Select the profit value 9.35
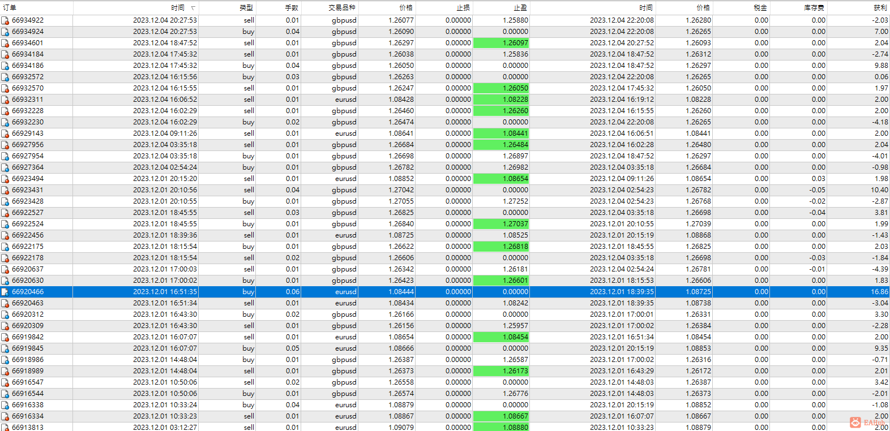This screenshot has width=890, height=431. (x=882, y=348)
